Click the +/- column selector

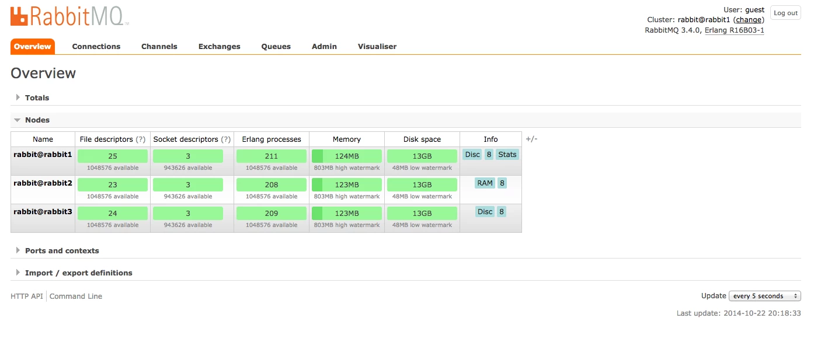point(531,139)
